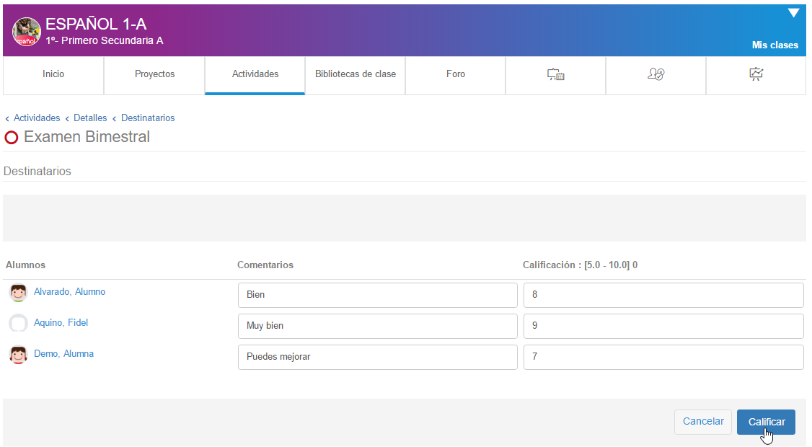Screen dimensions: 812x447
Task: Open the class calendar board icon tab
Action: [x=555, y=74]
